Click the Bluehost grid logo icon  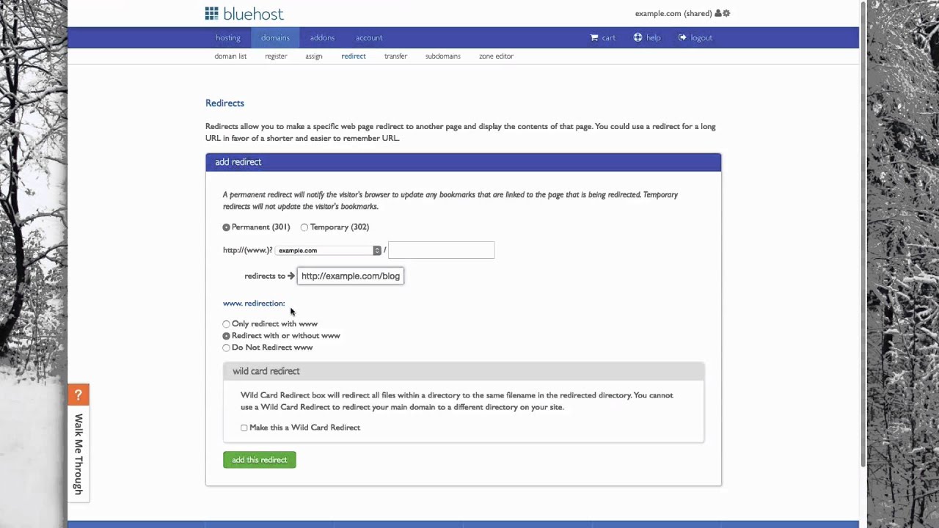(x=212, y=13)
